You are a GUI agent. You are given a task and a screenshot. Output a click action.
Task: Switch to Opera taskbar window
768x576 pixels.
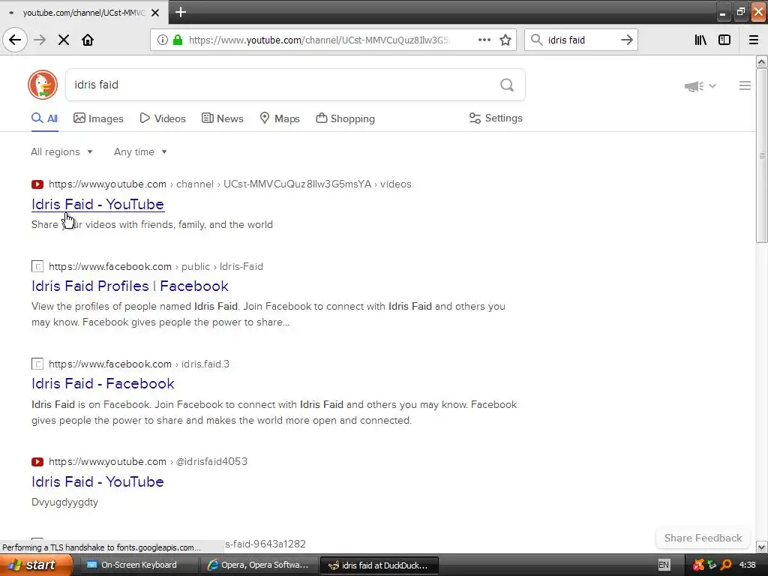259,565
